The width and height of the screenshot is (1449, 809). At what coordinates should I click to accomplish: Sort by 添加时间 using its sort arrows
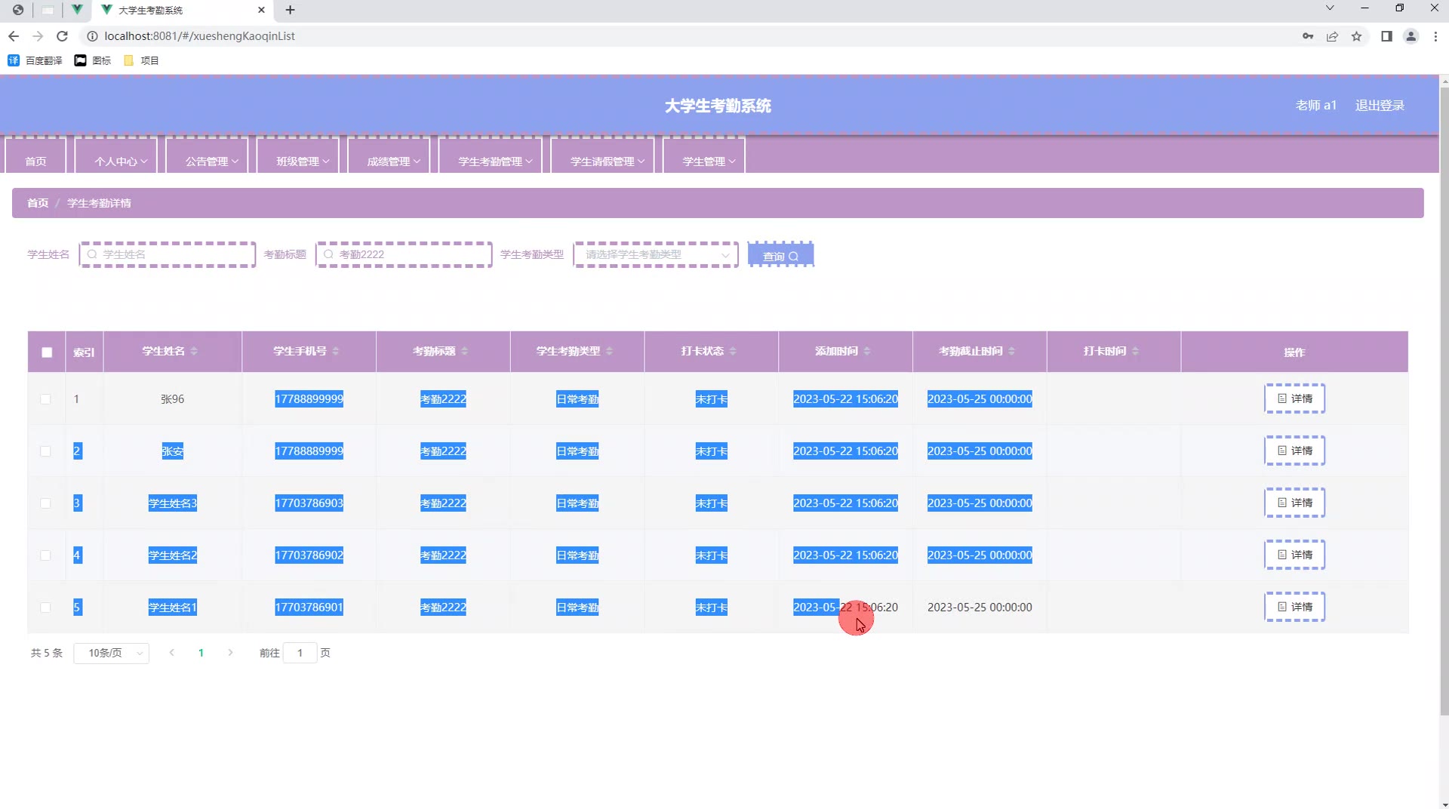(x=867, y=351)
